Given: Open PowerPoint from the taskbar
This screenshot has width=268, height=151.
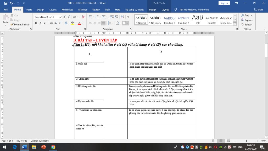Looking at the screenshot, I should (43, 147).
